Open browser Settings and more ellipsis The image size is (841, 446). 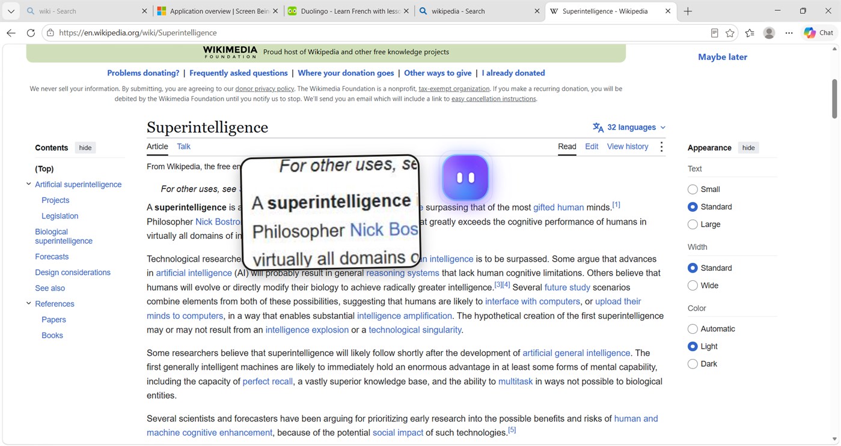tap(789, 33)
